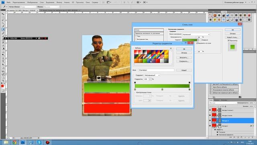Open the Изображение menu
This screenshot has width=257, height=145.
tap(32, 2)
